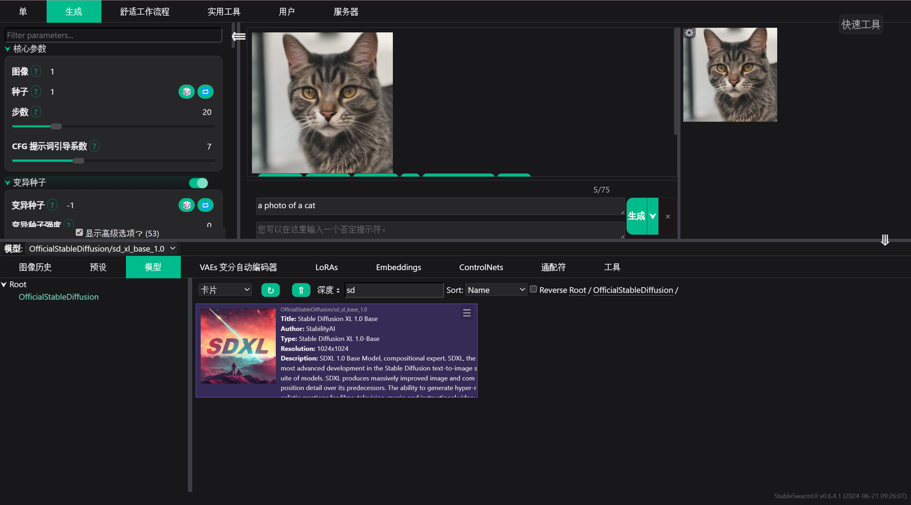Click the gear icon above the cat thumbnail

point(689,33)
